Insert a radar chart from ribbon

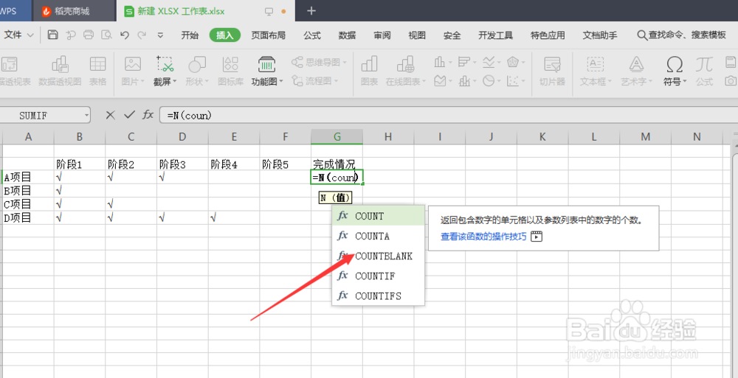[513, 62]
